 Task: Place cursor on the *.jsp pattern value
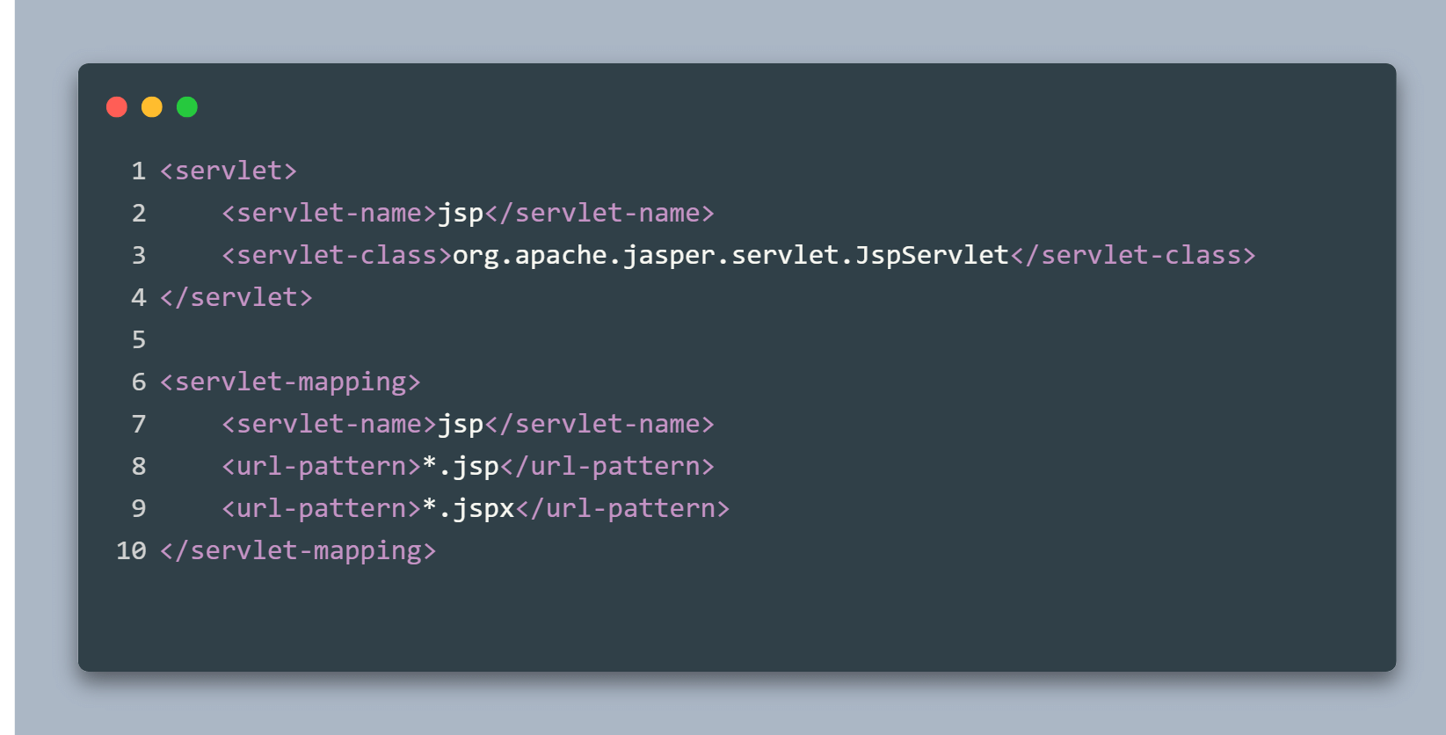(461, 466)
